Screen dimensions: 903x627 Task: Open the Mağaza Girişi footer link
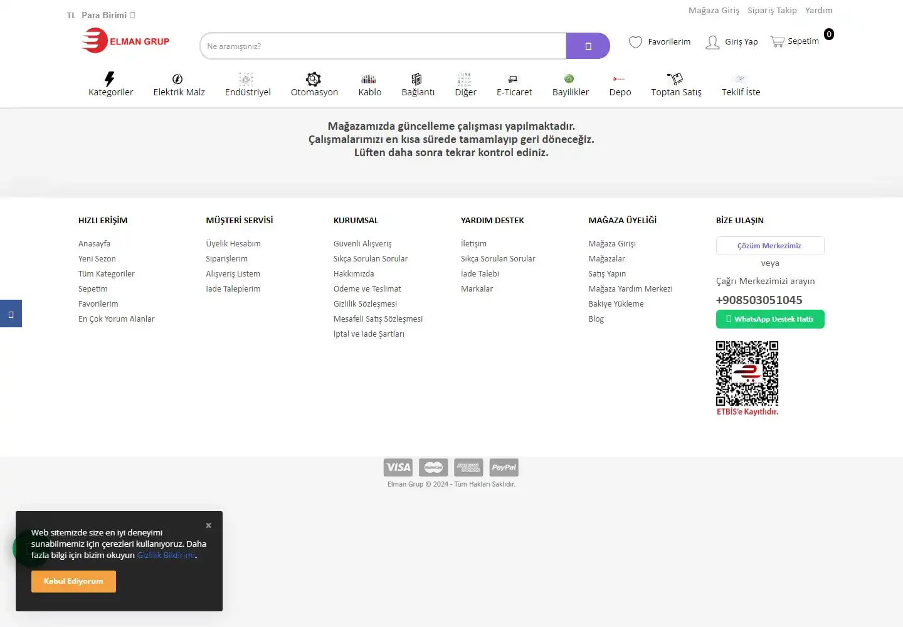tap(612, 243)
